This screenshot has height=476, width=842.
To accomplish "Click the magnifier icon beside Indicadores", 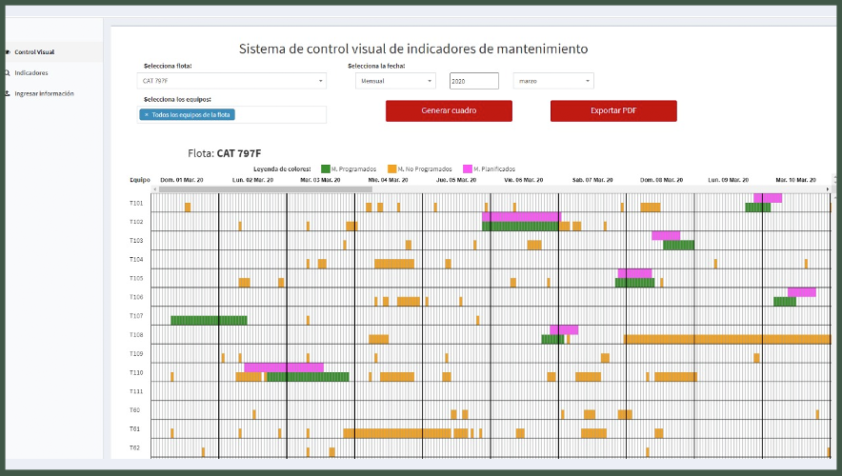I will pos(8,72).
